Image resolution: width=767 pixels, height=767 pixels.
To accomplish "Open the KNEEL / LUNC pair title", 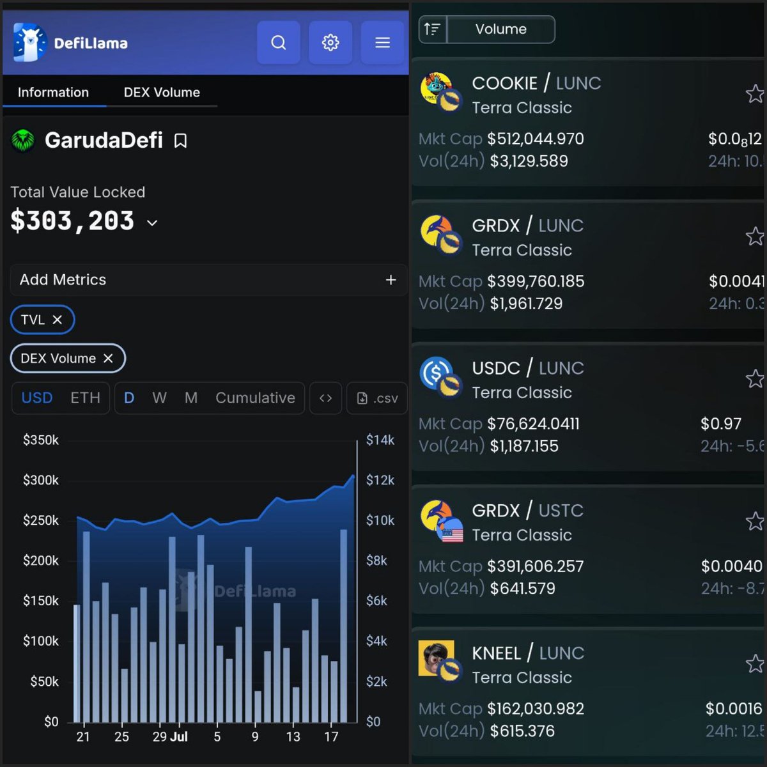I will pos(528,653).
